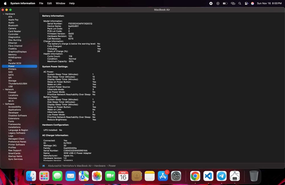Open the Window menu

point(60,3)
